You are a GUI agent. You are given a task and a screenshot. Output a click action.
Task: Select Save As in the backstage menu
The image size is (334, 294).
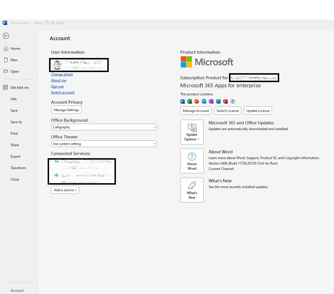tap(16, 122)
